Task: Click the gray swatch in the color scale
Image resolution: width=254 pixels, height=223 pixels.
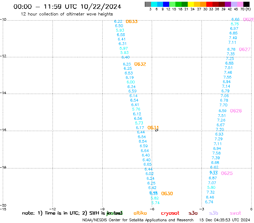Action: pyautogui.click(x=148, y=4)
